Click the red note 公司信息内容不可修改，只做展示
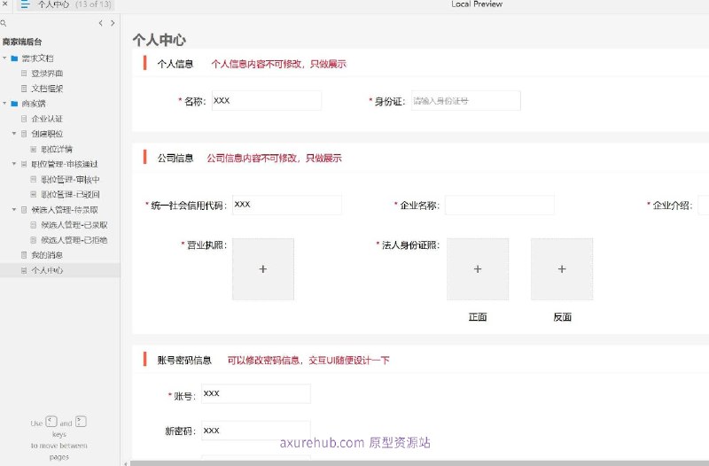 [275, 159]
